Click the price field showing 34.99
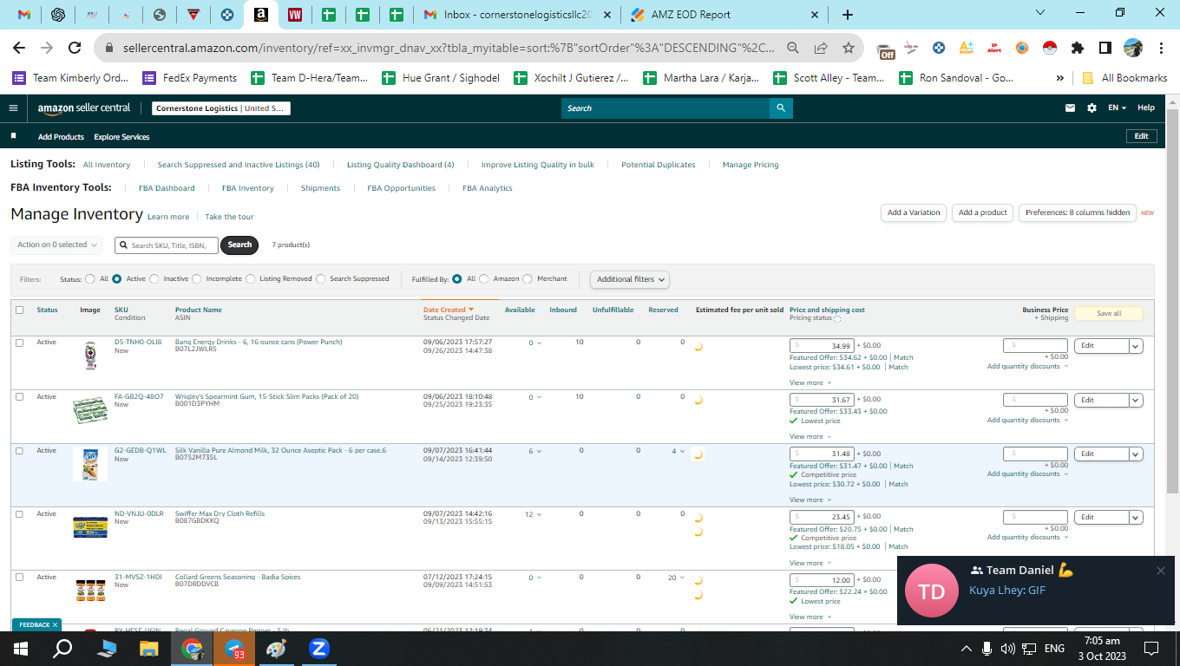The width and height of the screenshot is (1180, 666). (822, 345)
